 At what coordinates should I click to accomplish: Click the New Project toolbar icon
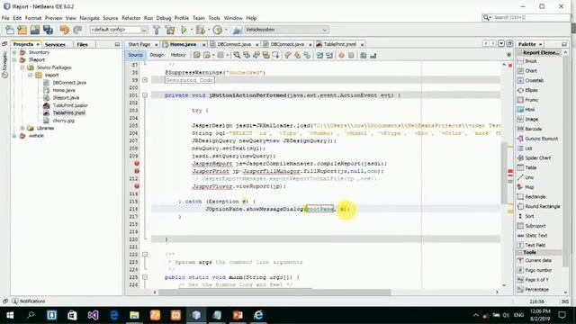coord(22,30)
